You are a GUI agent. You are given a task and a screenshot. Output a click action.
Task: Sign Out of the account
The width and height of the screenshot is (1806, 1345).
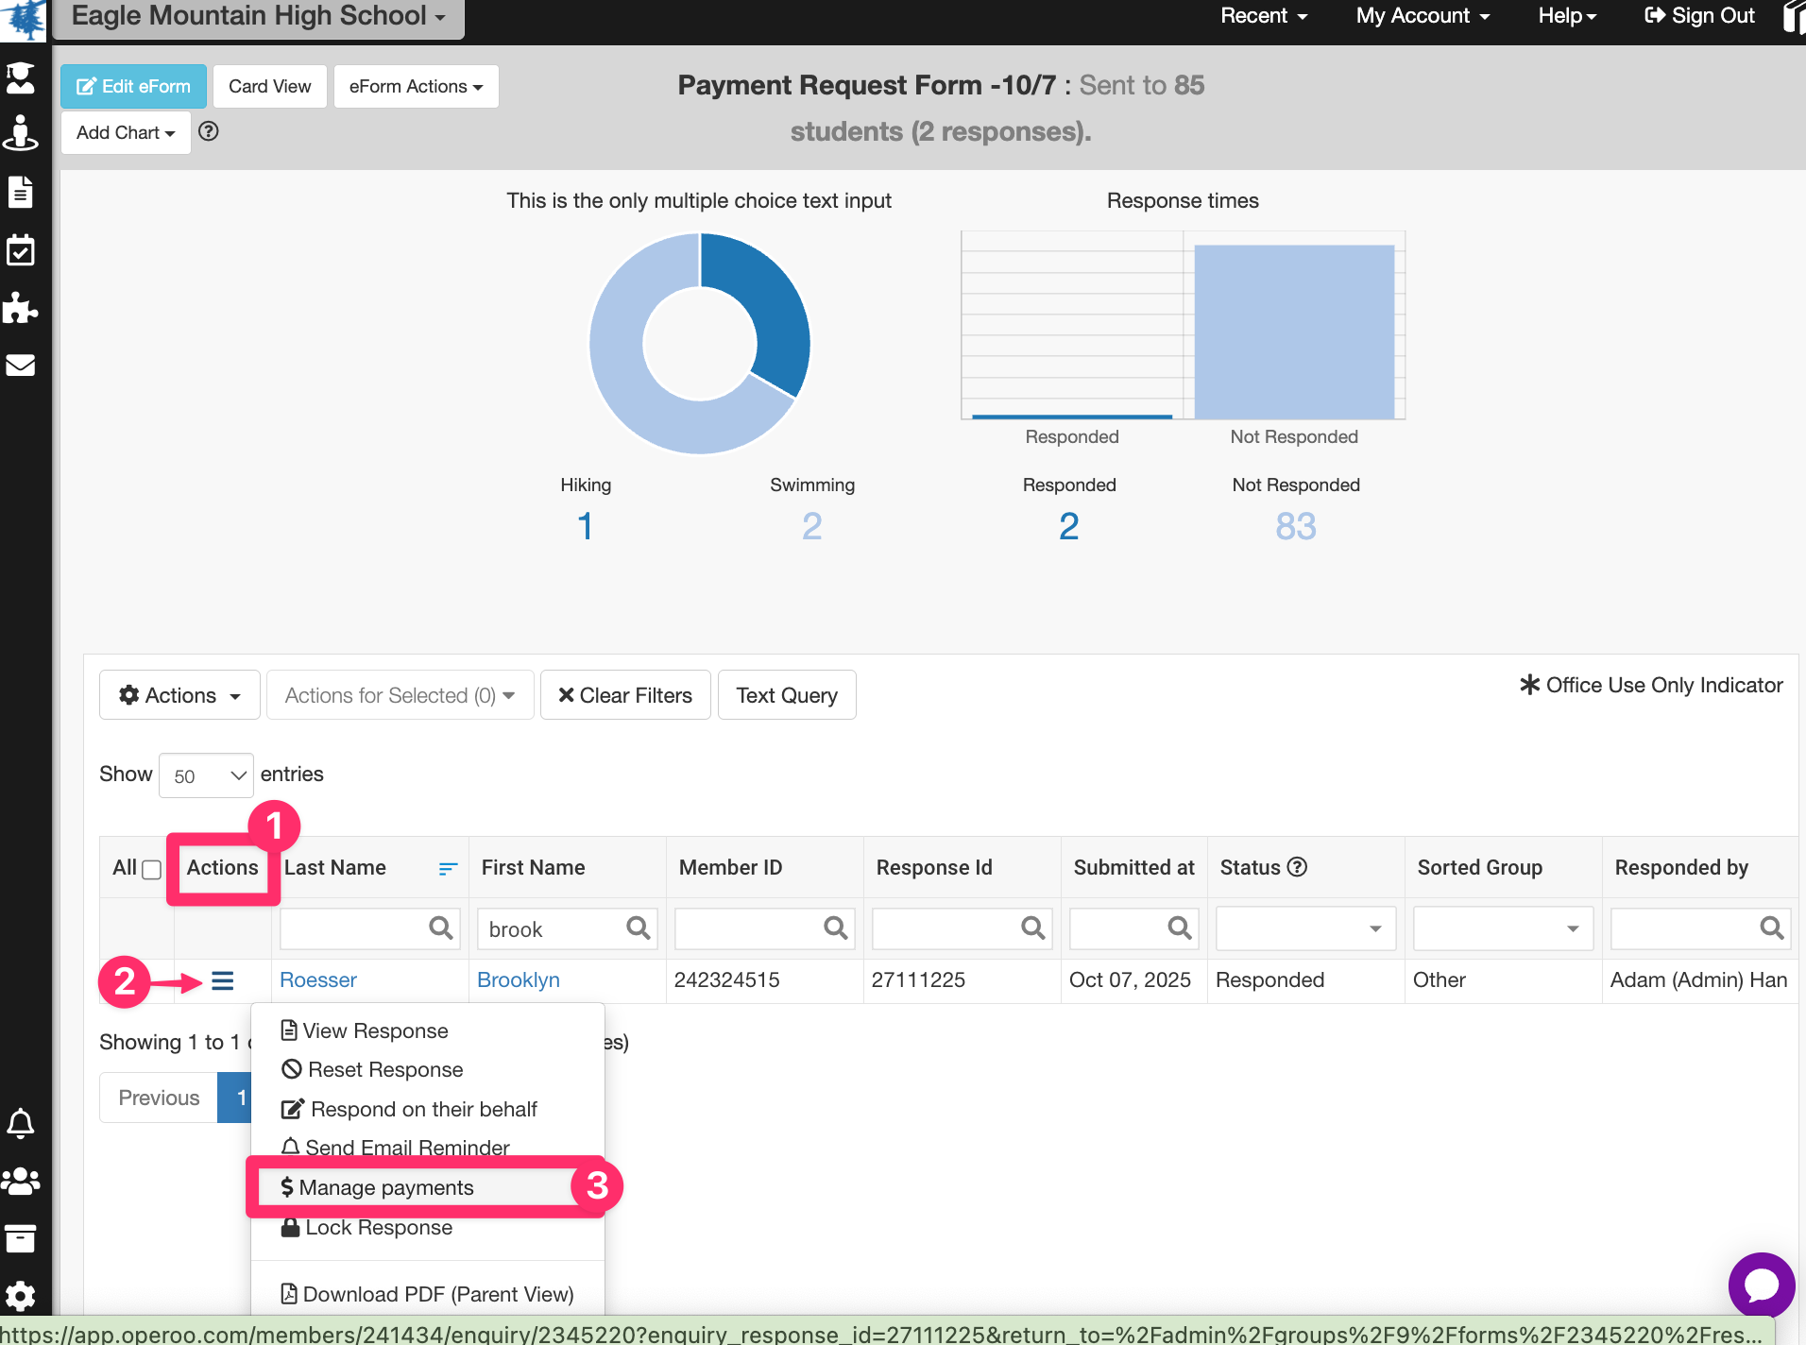(1699, 16)
